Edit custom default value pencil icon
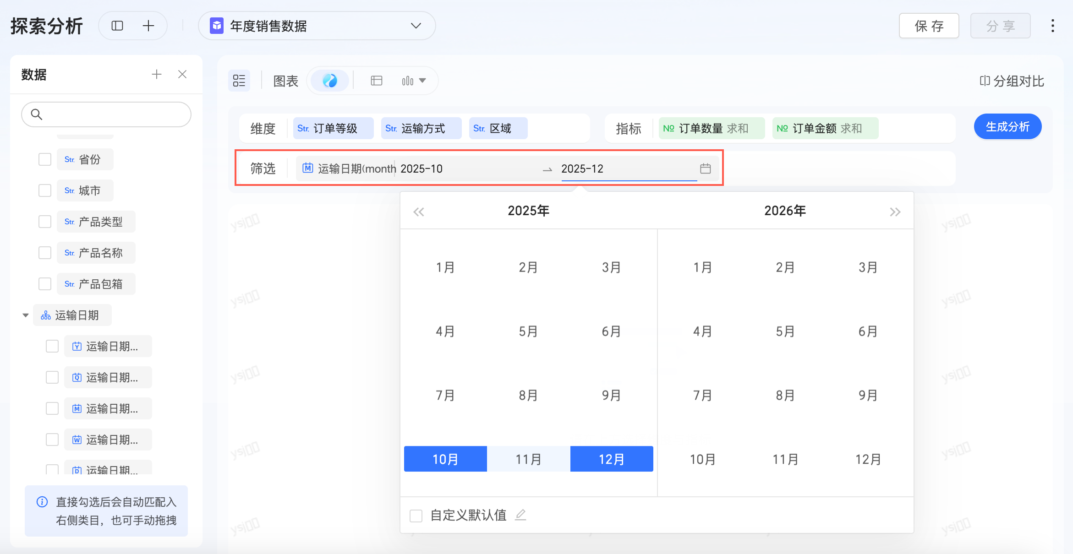 pos(520,515)
